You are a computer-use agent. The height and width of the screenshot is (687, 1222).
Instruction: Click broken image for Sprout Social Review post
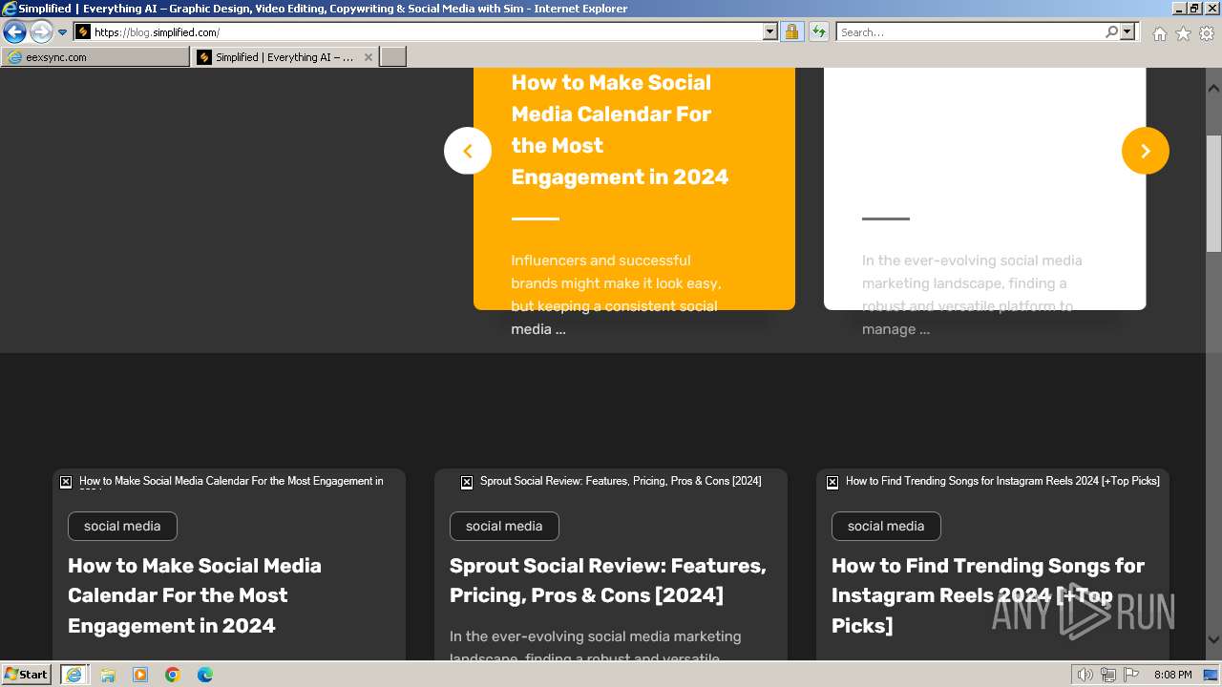pyautogui.click(x=467, y=482)
